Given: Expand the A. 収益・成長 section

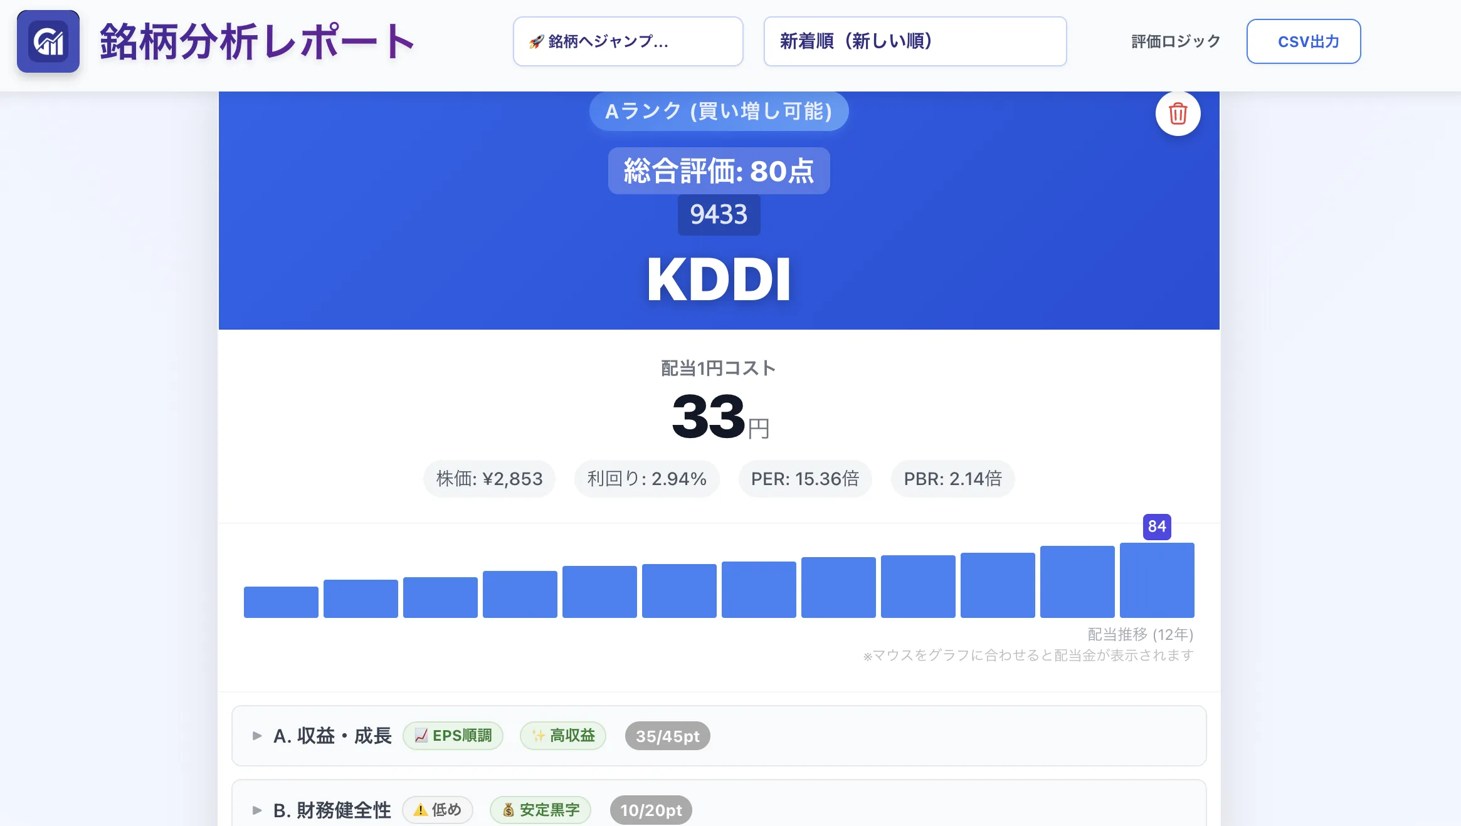Looking at the screenshot, I should pyautogui.click(x=719, y=736).
